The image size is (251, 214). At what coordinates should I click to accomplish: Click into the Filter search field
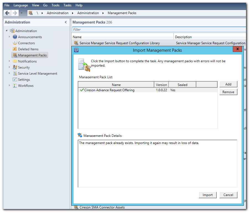click(159, 30)
